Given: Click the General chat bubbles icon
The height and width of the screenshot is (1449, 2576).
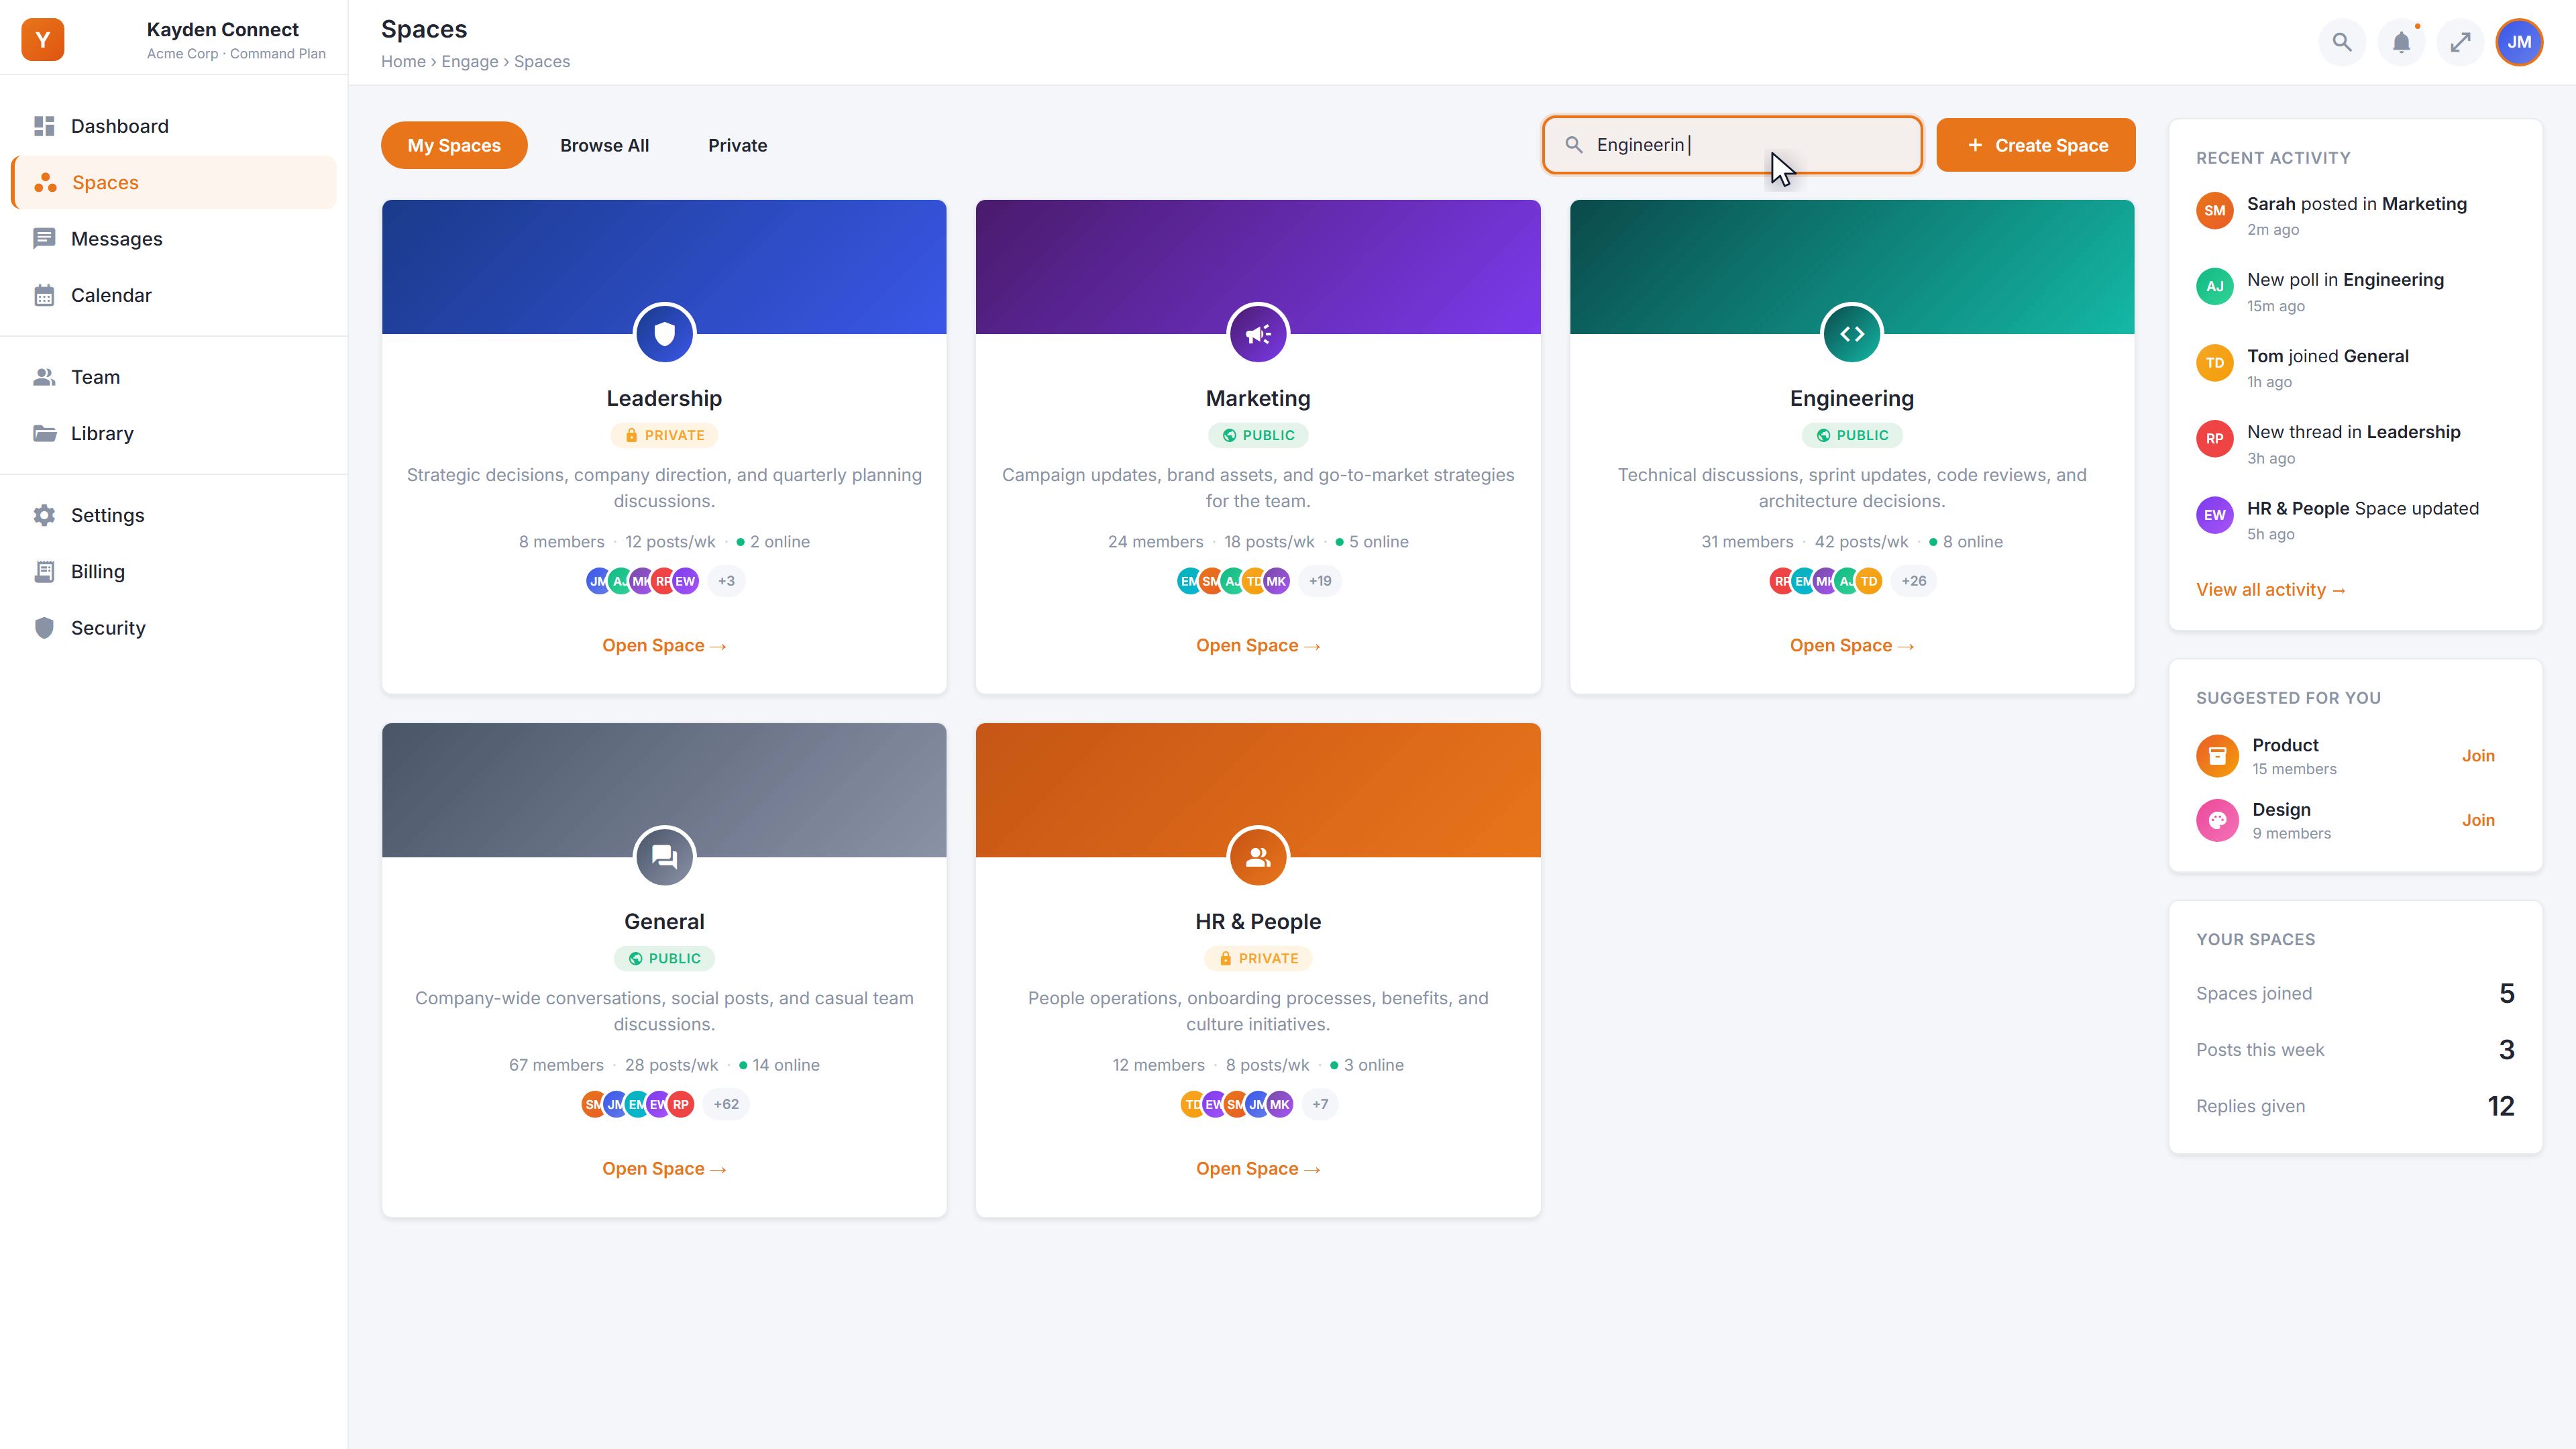Looking at the screenshot, I should [x=664, y=857].
